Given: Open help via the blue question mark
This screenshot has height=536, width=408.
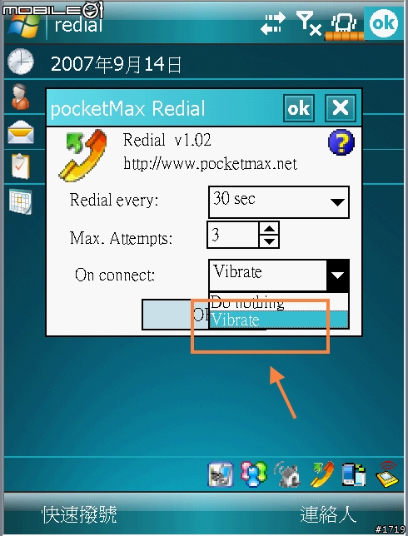Looking at the screenshot, I should pyautogui.click(x=341, y=142).
